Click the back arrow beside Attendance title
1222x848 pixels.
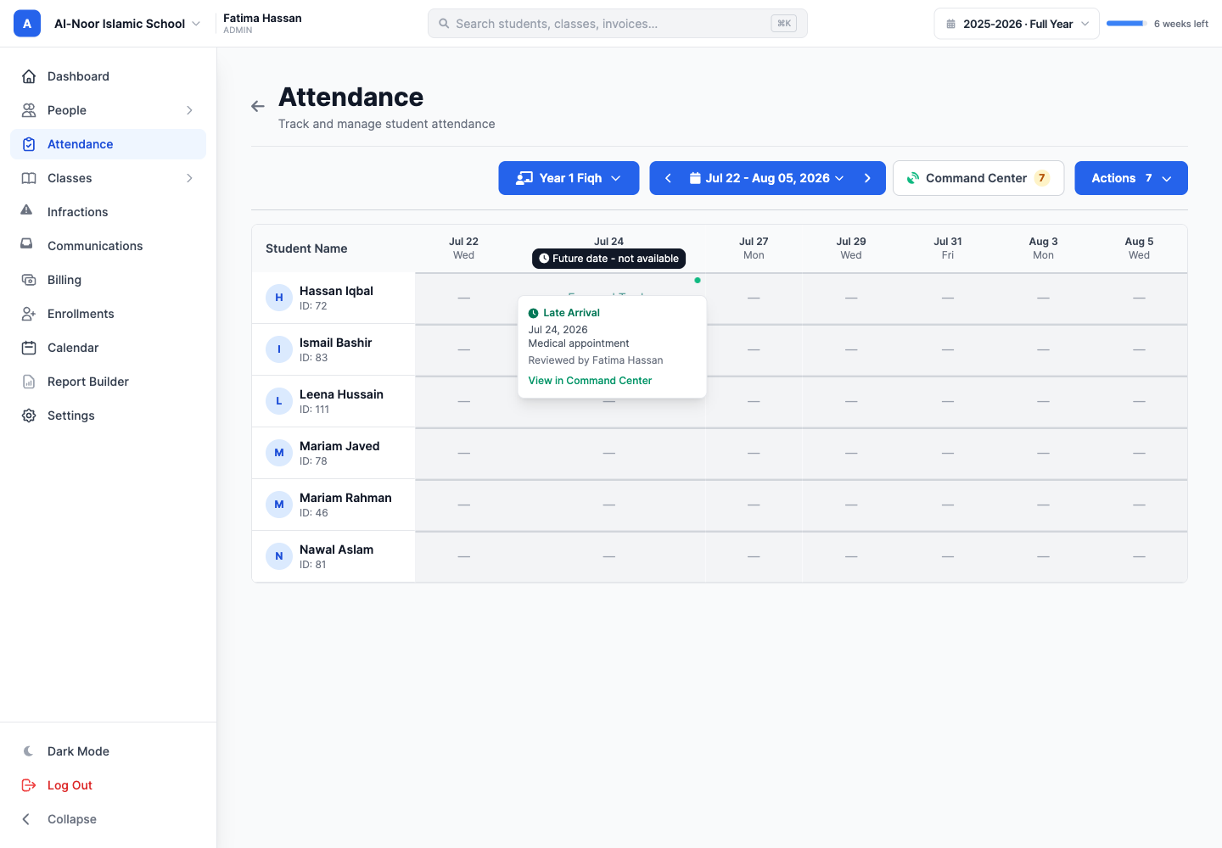coord(258,106)
